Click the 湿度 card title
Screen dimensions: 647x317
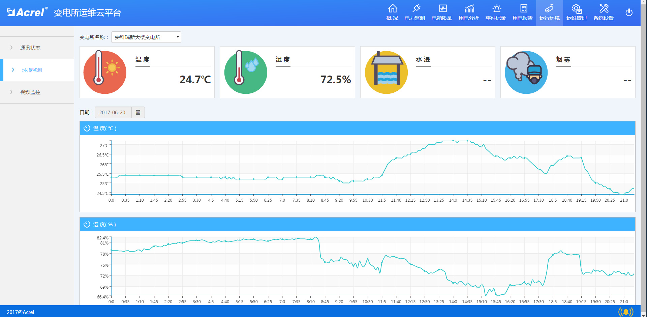pos(283,60)
